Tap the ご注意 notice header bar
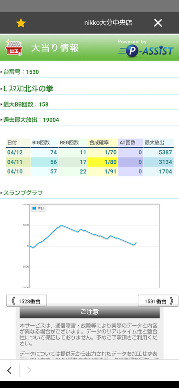 89,312
